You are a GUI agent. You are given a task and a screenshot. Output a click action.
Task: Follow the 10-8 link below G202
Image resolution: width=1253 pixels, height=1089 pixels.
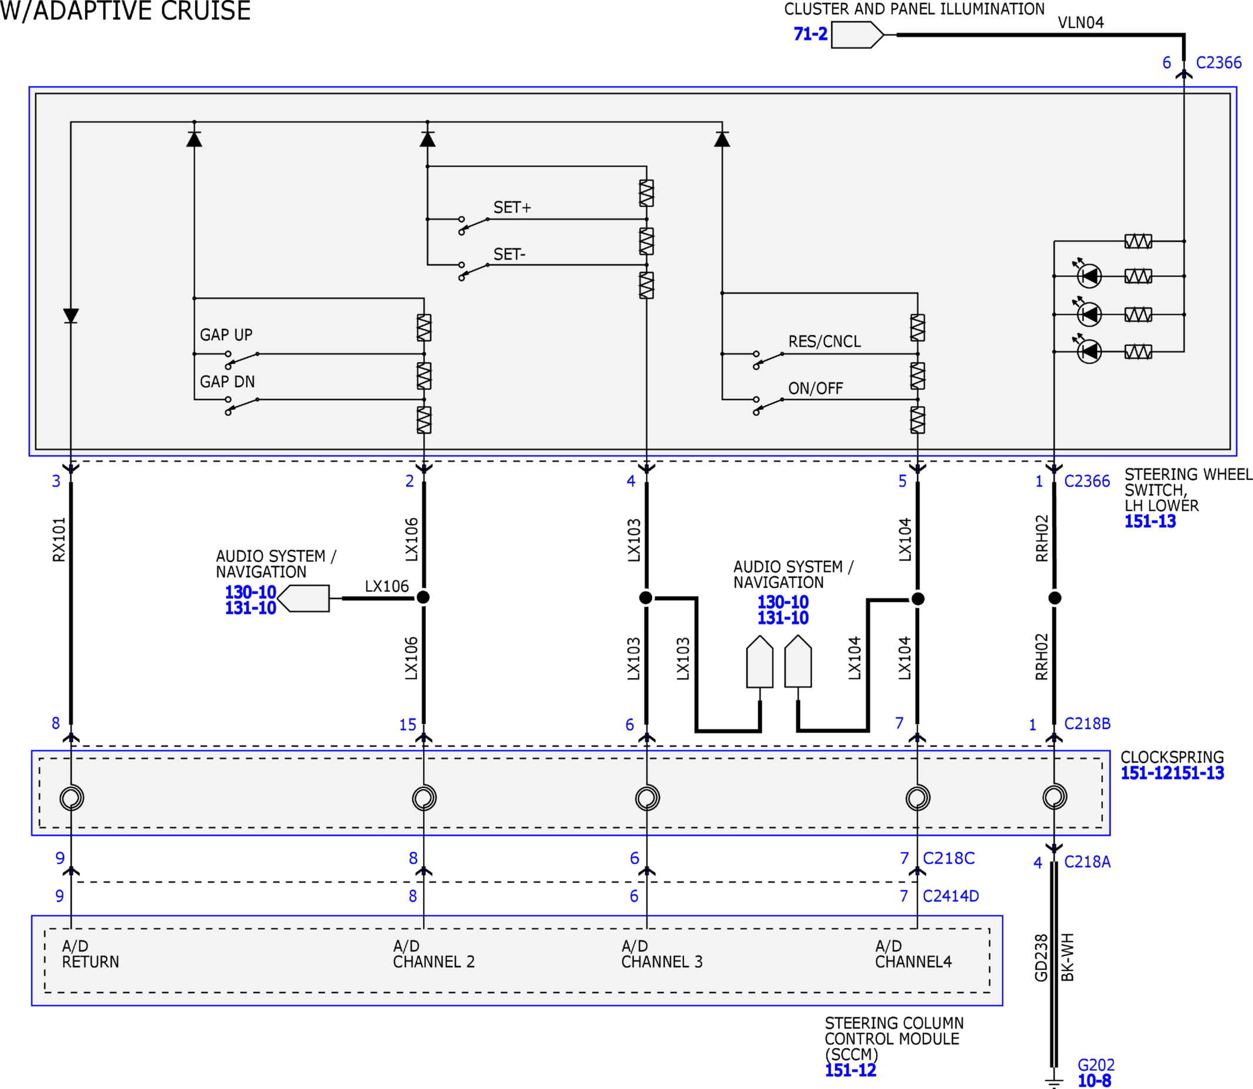[1094, 1081]
